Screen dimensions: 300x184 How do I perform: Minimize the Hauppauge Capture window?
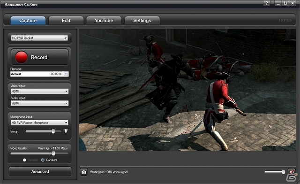click(x=278, y=3)
